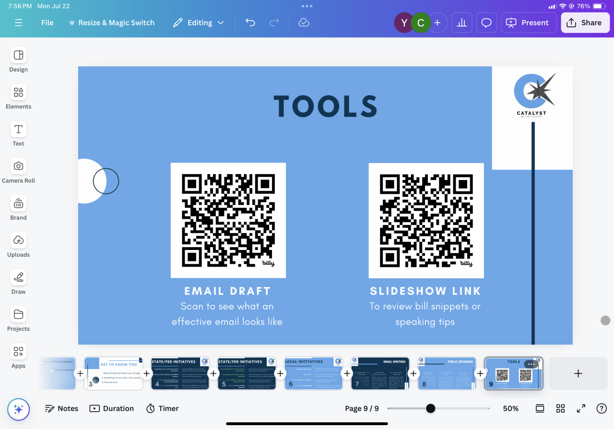Viewport: 614px width, 429px height.
Task: Select the Draw tool
Action: [x=18, y=282]
